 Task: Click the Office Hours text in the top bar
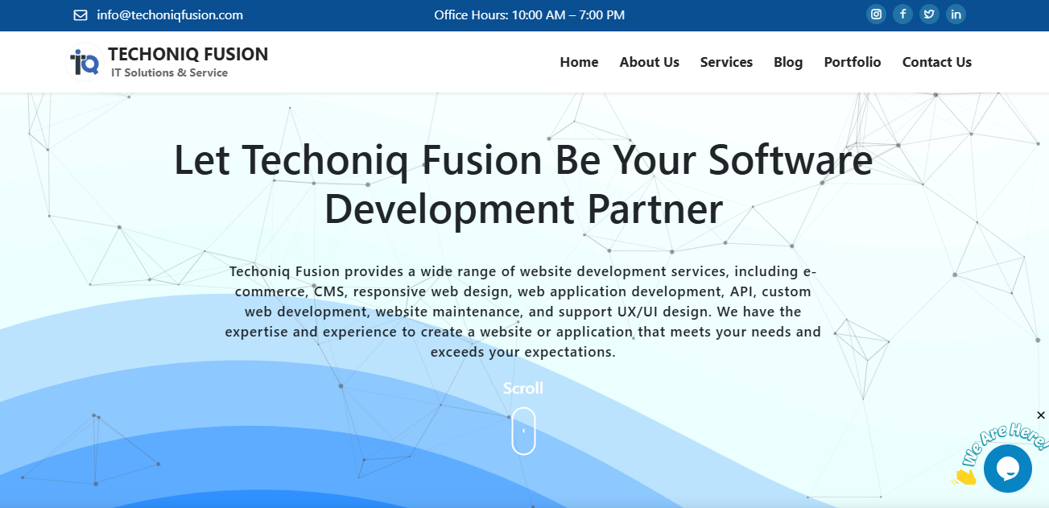[529, 15]
